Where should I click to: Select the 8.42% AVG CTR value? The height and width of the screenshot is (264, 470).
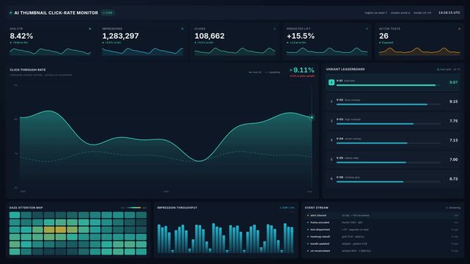point(21,36)
